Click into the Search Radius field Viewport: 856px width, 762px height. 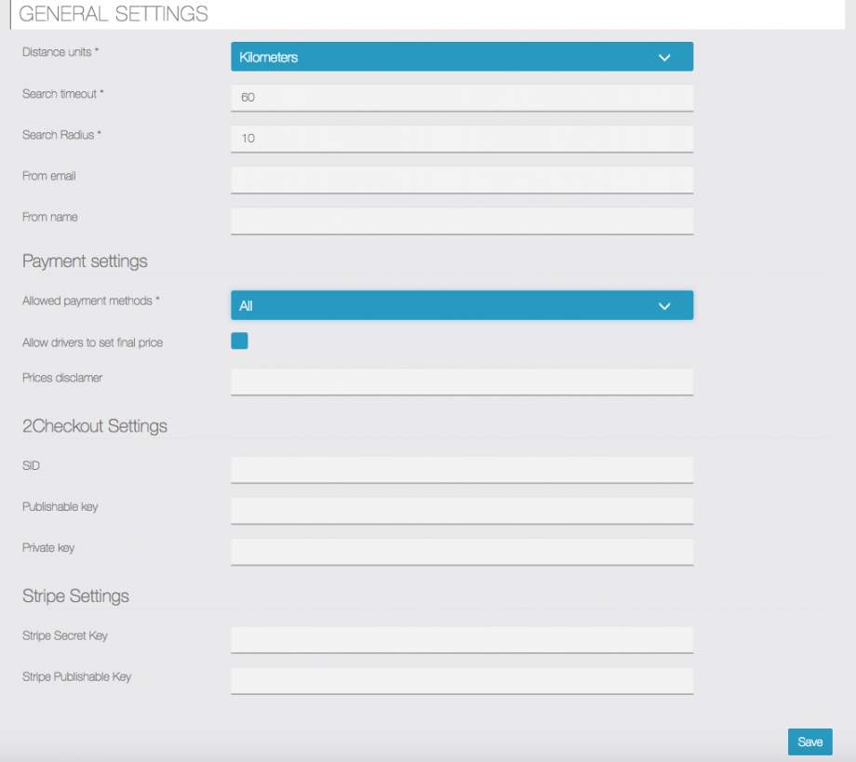(x=461, y=139)
